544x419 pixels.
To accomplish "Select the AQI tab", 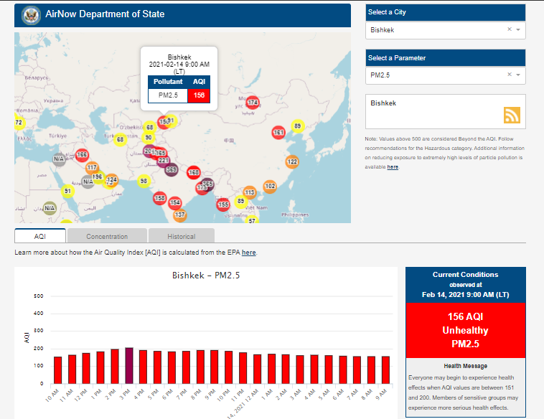I will [40, 236].
